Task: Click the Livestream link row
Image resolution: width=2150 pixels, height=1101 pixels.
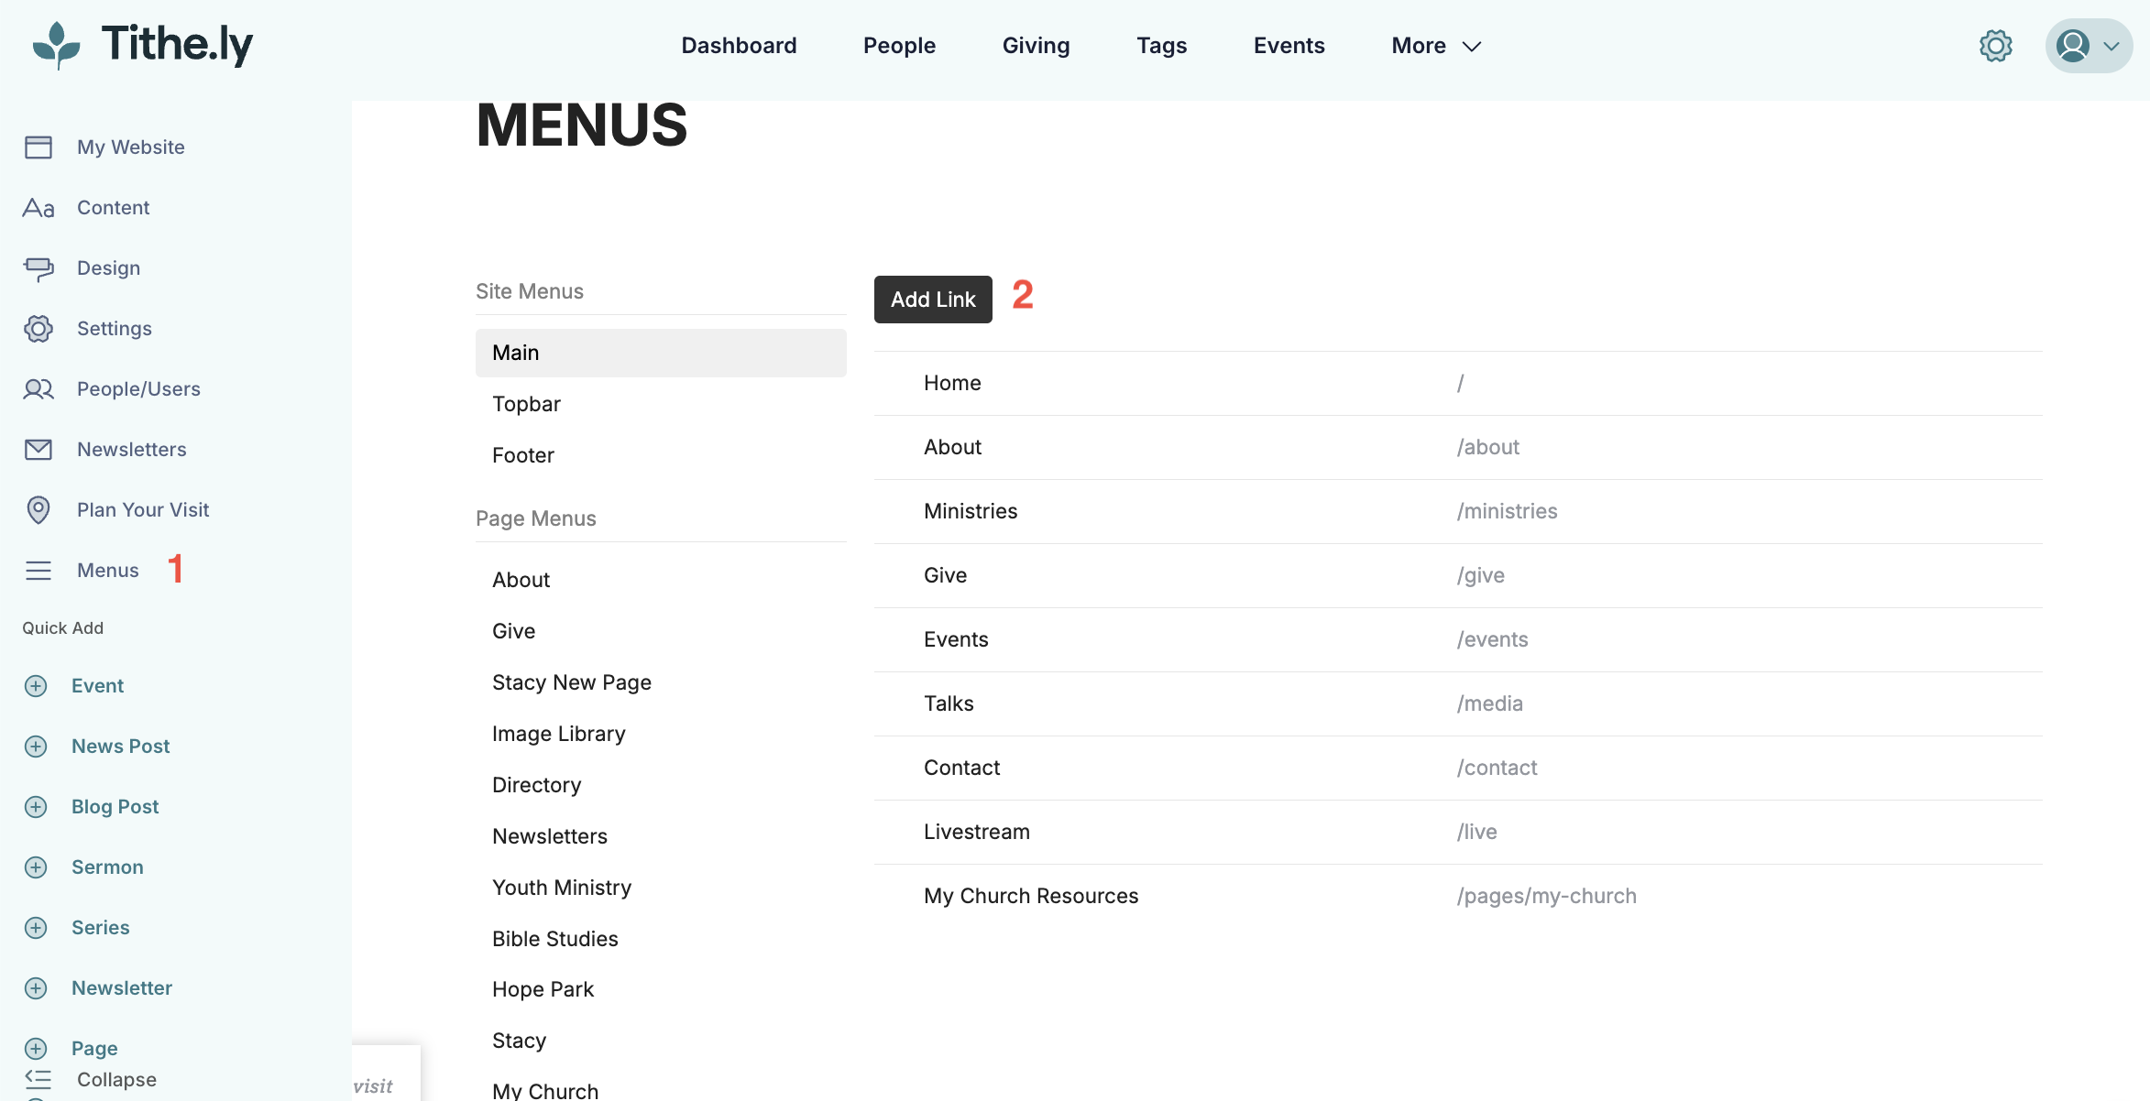Action: click(x=1458, y=832)
